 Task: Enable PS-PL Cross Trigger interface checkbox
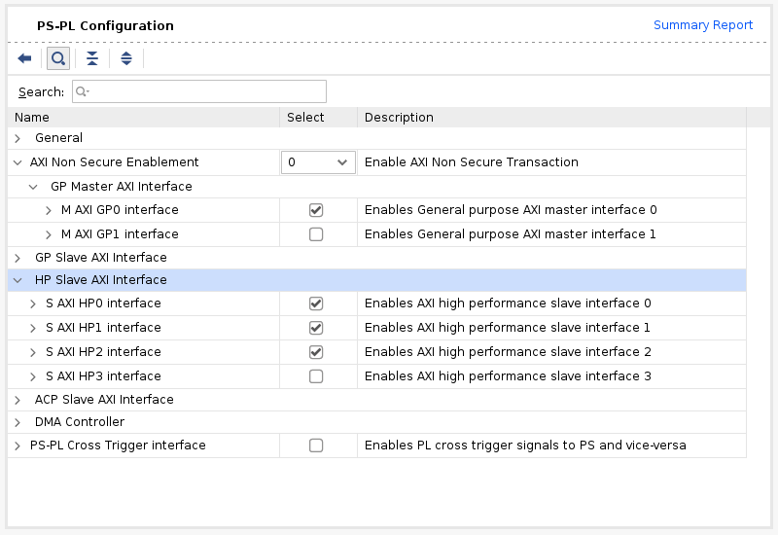pos(316,446)
